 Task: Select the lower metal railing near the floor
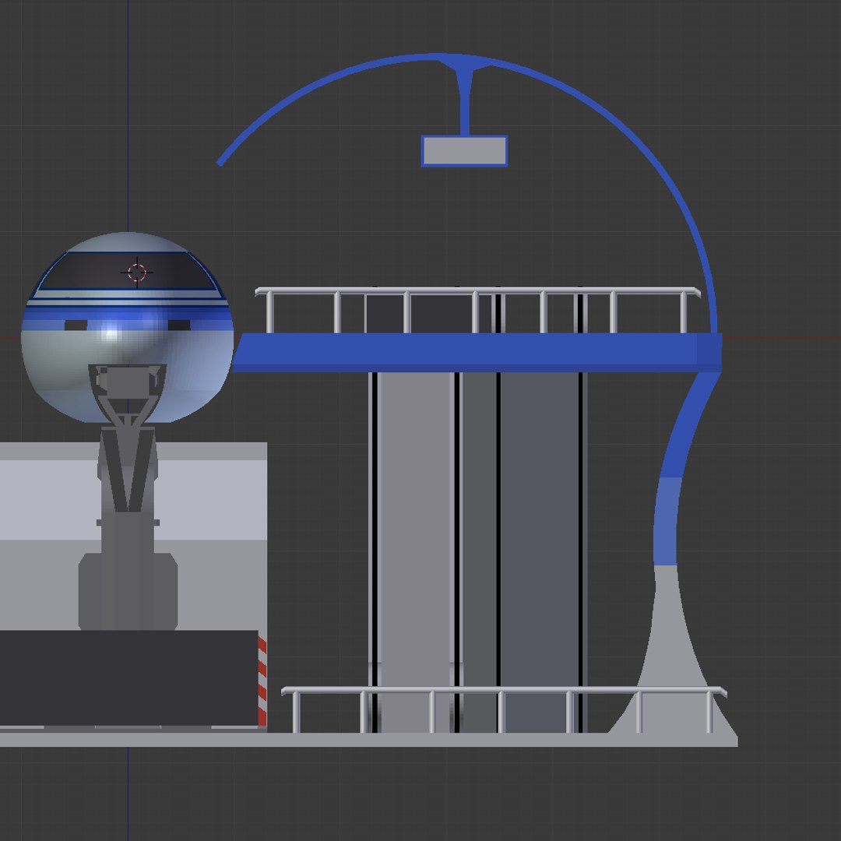pos(504,709)
